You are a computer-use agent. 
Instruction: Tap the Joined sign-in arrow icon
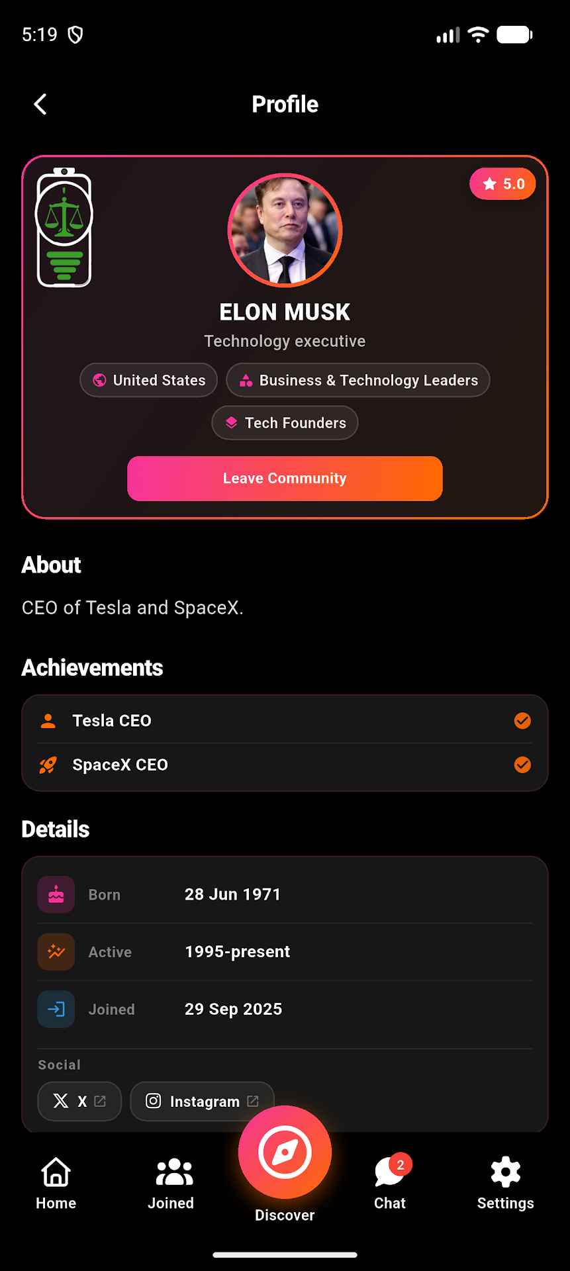56,1010
